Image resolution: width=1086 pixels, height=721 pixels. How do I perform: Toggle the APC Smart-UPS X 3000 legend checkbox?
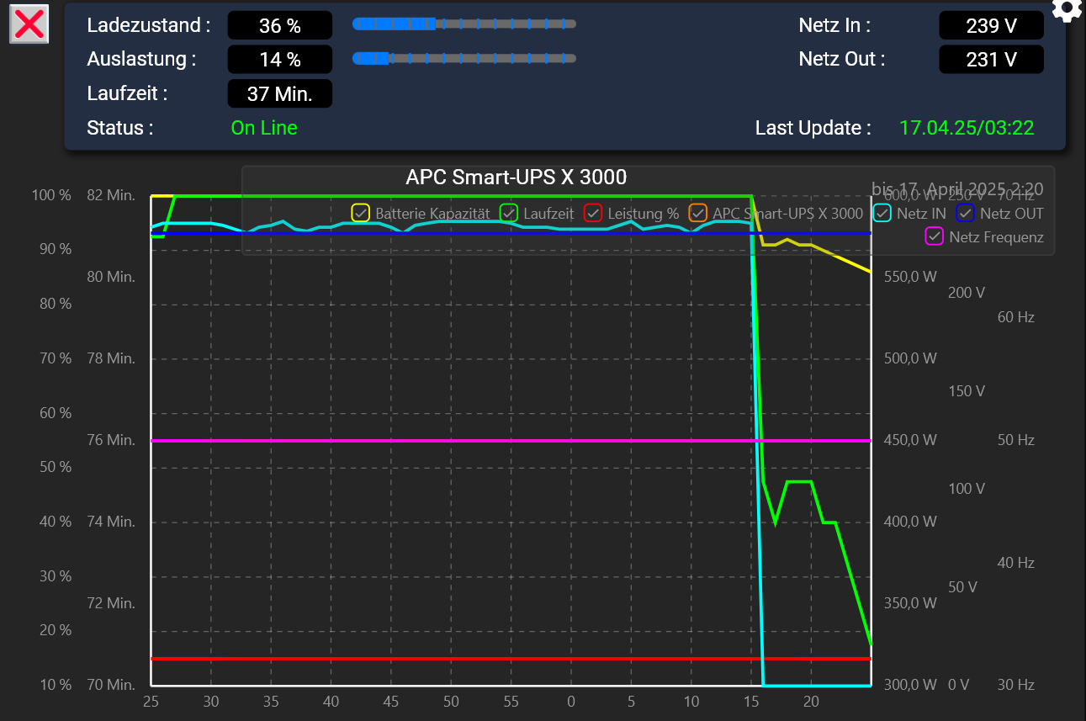point(698,213)
